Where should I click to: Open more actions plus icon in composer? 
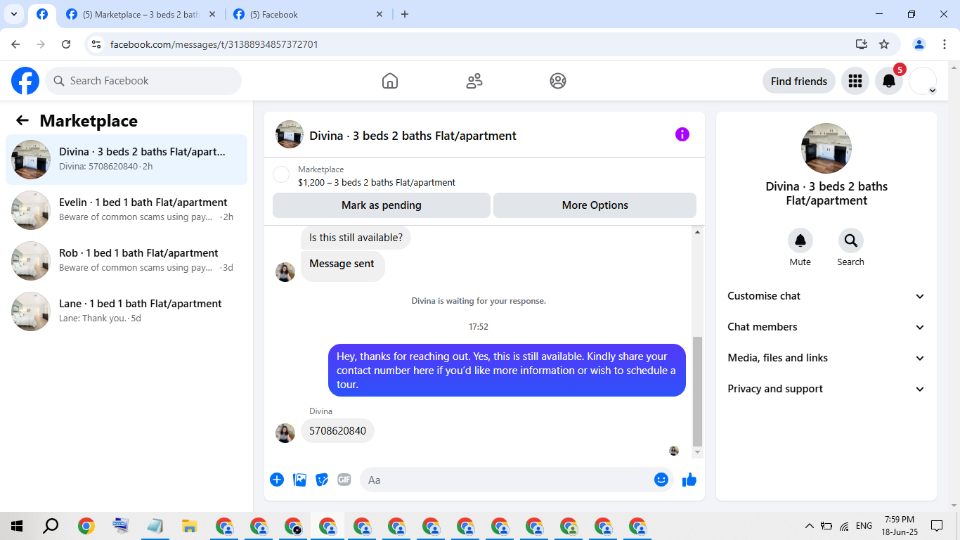click(x=277, y=480)
